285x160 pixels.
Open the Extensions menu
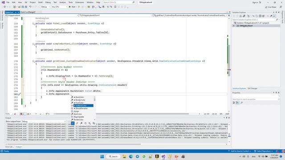point(80,2)
